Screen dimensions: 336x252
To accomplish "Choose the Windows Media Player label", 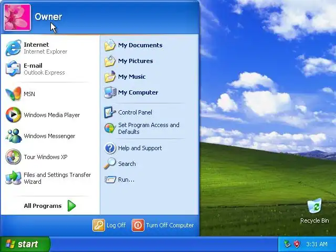I will click(52, 115).
